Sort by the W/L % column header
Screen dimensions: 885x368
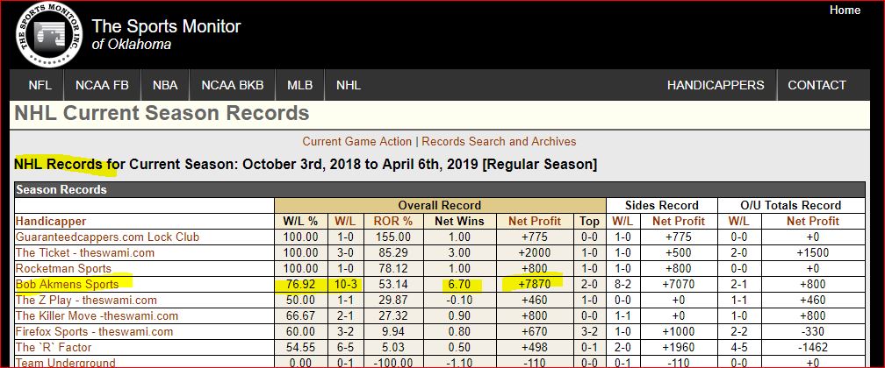[x=300, y=222]
